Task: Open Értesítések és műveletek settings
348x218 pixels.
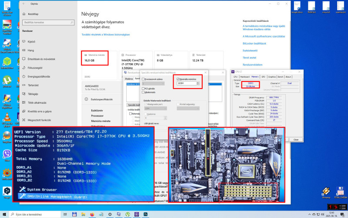Action: pos(39,59)
